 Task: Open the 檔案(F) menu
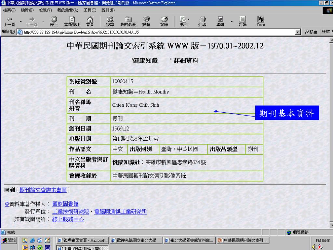coord(9,10)
